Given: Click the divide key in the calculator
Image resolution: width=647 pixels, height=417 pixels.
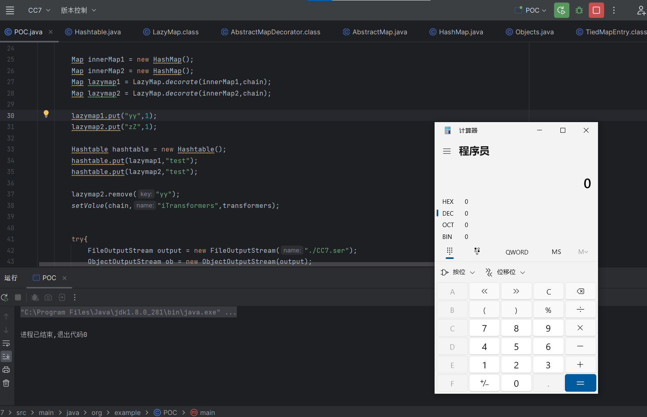Looking at the screenshot, I should 580,310.
